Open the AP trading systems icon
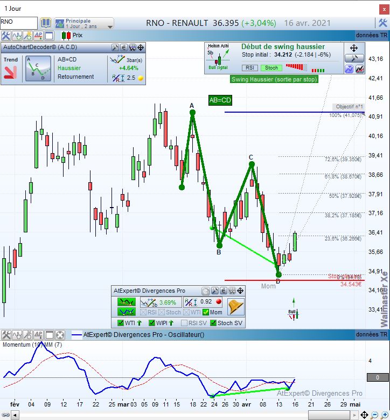 (x=38, y=36)
